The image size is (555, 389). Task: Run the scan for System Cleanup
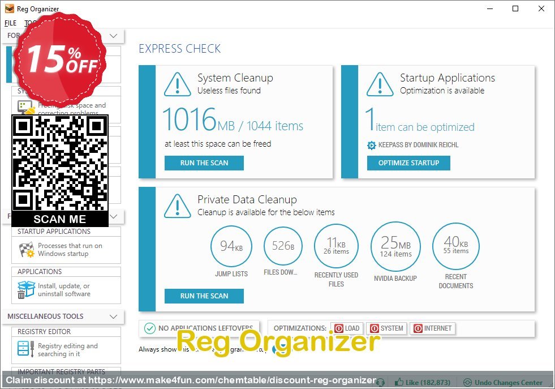pos(204,163)
